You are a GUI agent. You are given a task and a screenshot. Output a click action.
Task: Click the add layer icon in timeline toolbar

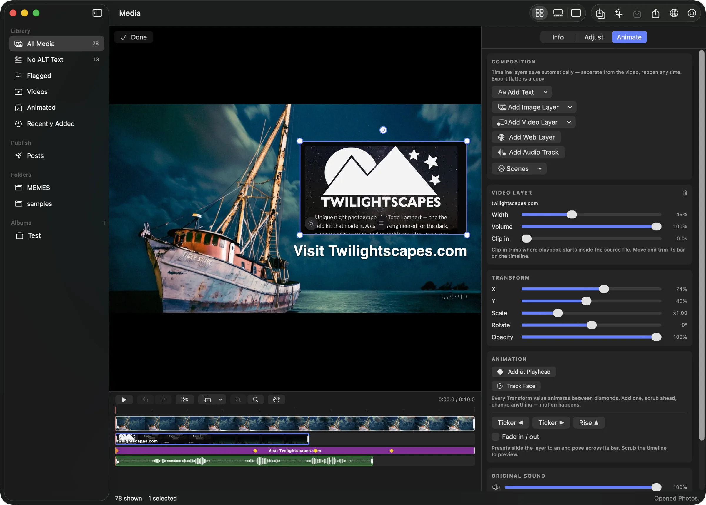[x=207, y=399]
